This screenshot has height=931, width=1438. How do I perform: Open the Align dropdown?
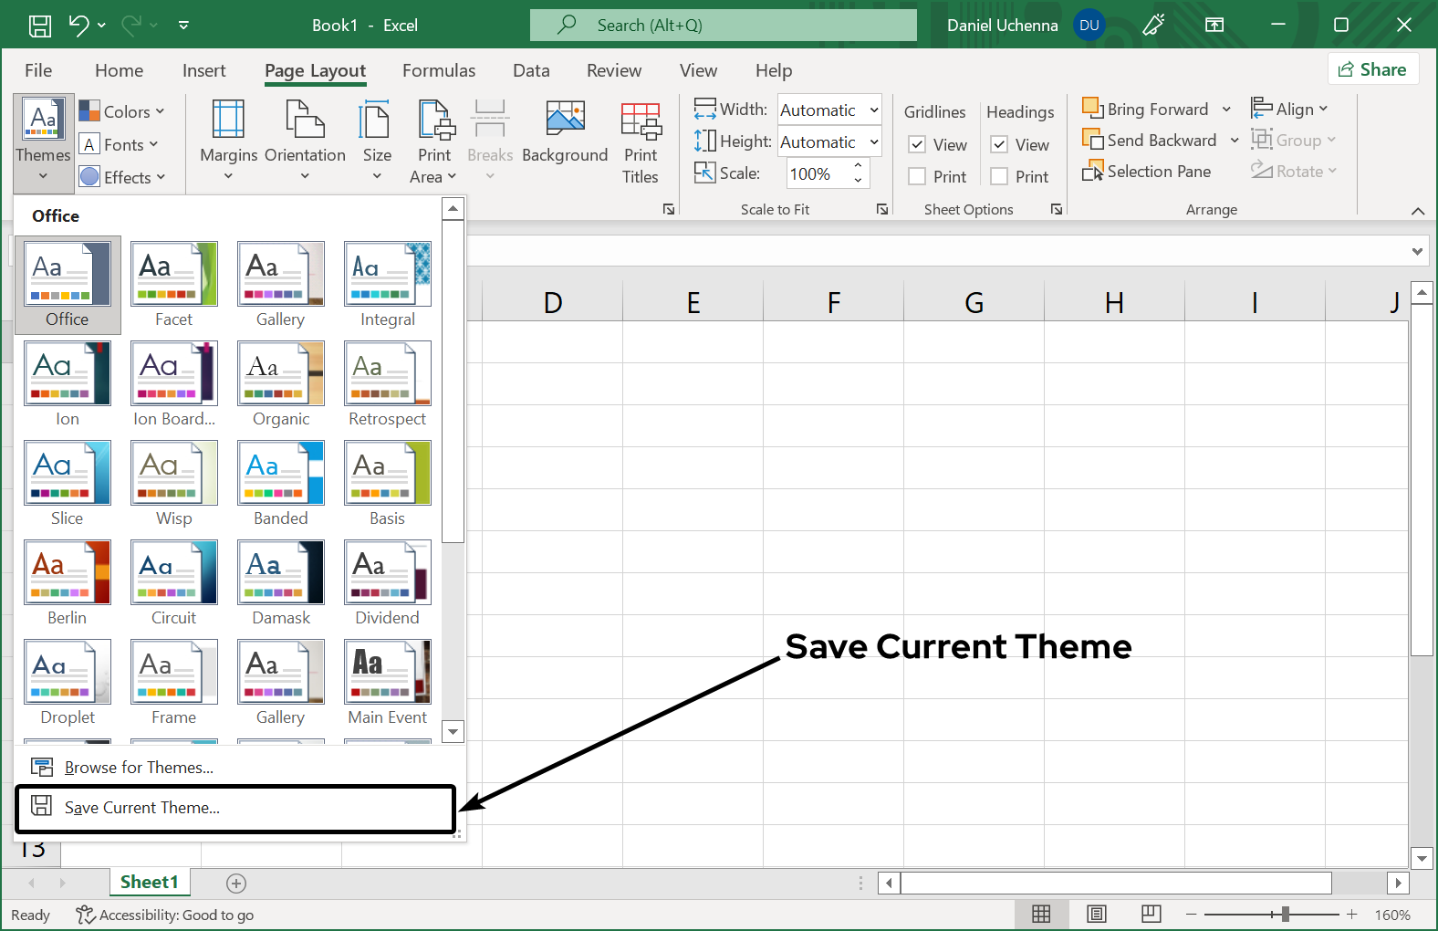coord(1289,109)
